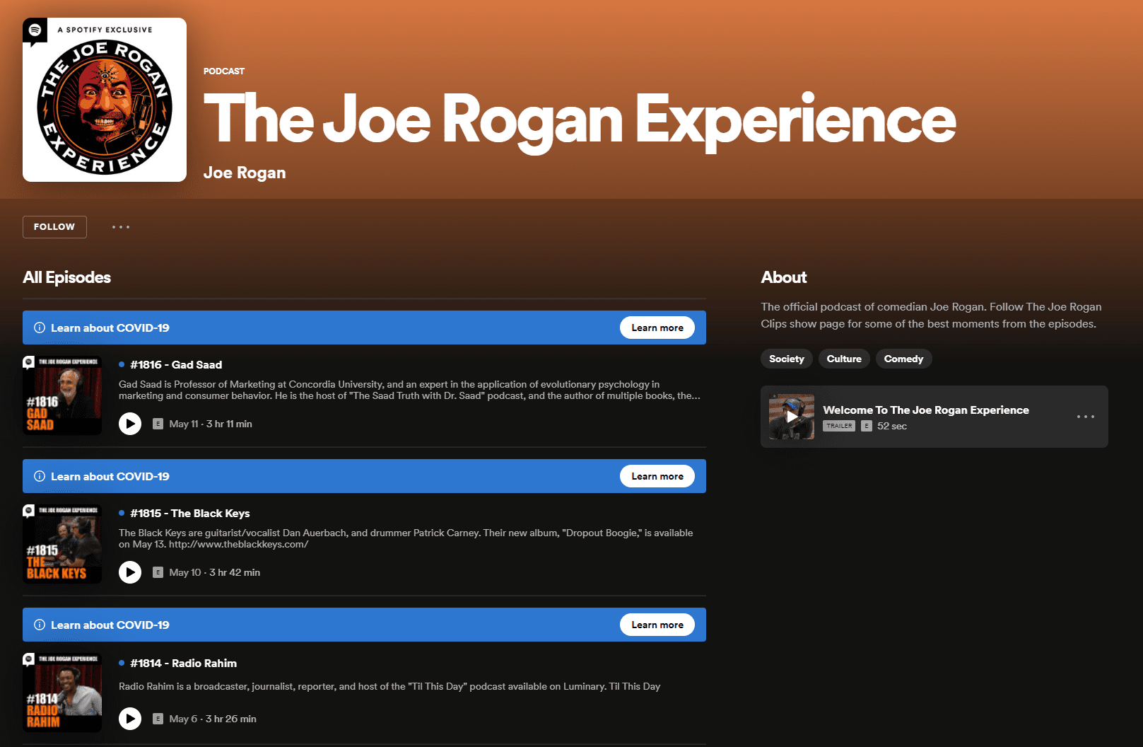Screen dimensions: 1143x747
Task: Click the All Episodes heading
Action: 66,277
